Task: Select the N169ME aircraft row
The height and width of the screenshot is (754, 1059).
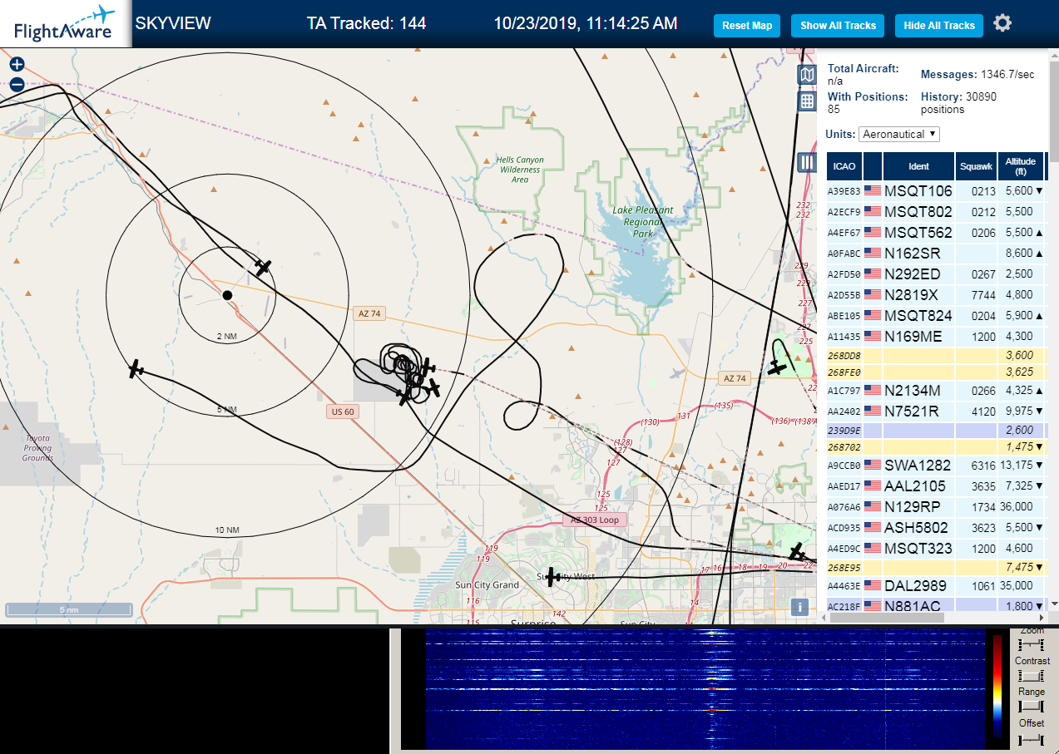Action: coord(936,336)
